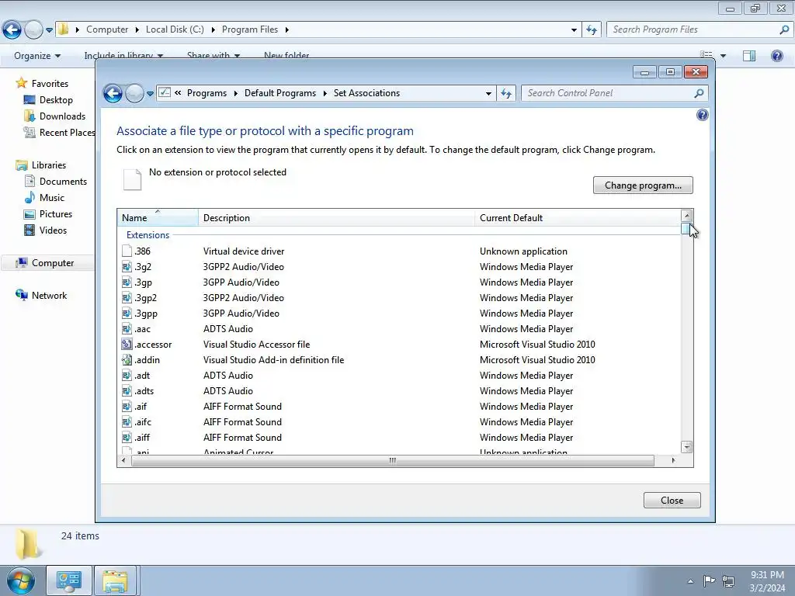Open the Set Associations address bar dropdown
Image resolution: width=795 pixels, height=596 pixels.
point(488,93)
